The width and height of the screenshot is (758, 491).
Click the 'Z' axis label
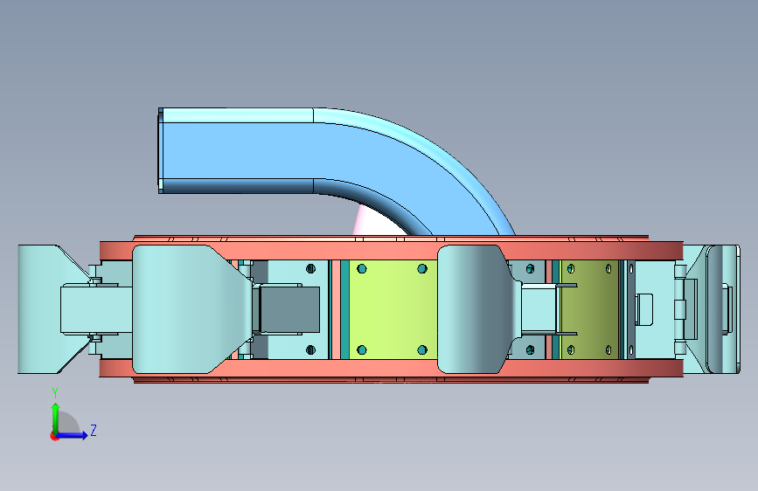[x=94, y=430]
